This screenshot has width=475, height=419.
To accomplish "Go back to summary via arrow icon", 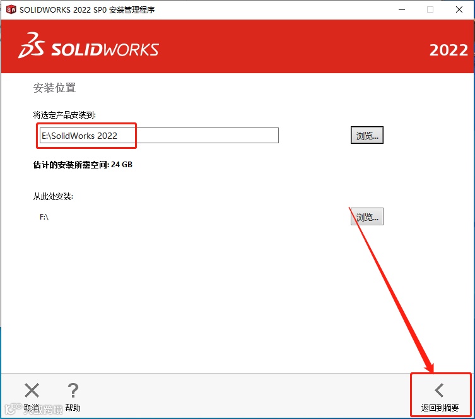I will 439,390.
